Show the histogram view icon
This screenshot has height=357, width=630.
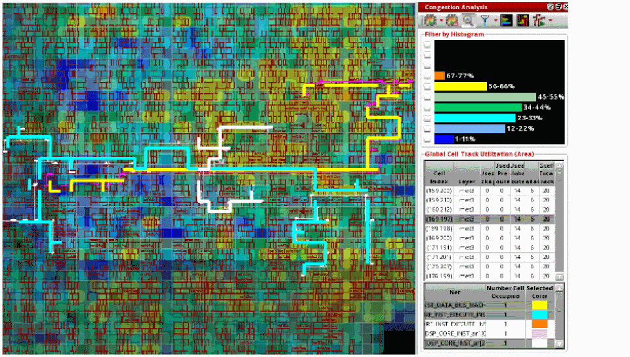pos(506,20)
